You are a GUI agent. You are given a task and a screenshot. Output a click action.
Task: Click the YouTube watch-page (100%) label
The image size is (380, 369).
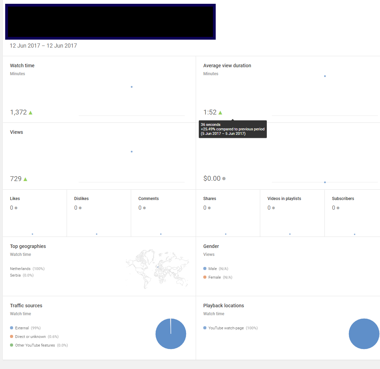click(233, 328)
